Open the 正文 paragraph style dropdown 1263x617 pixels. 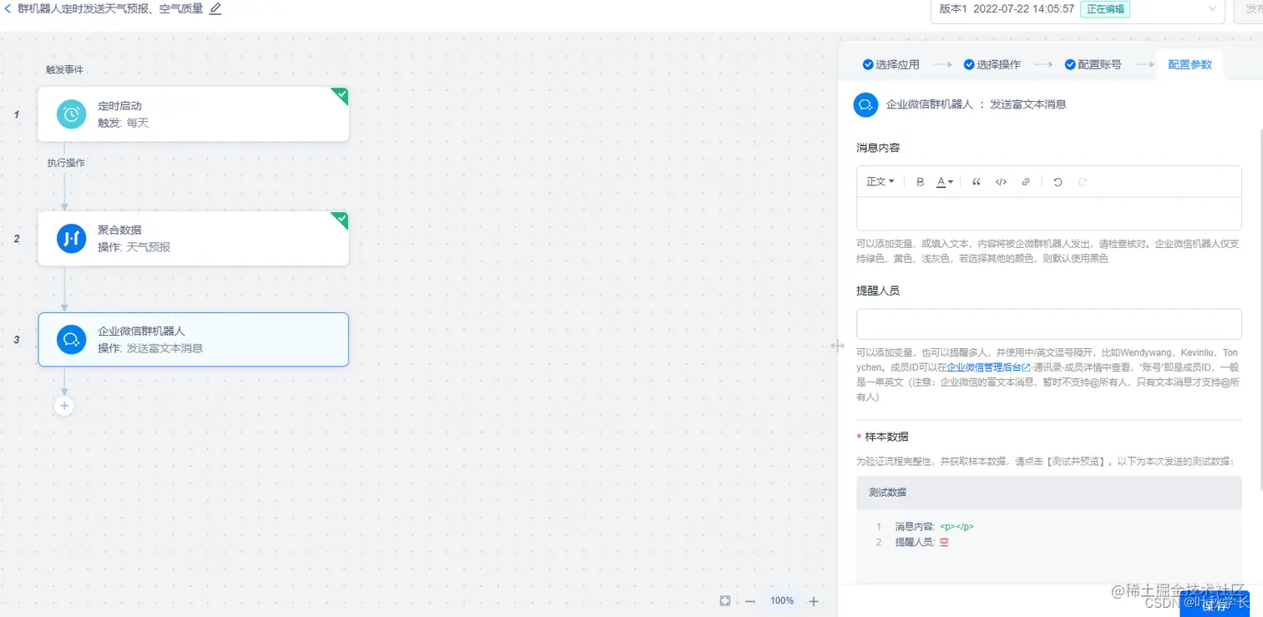(880, 181)
